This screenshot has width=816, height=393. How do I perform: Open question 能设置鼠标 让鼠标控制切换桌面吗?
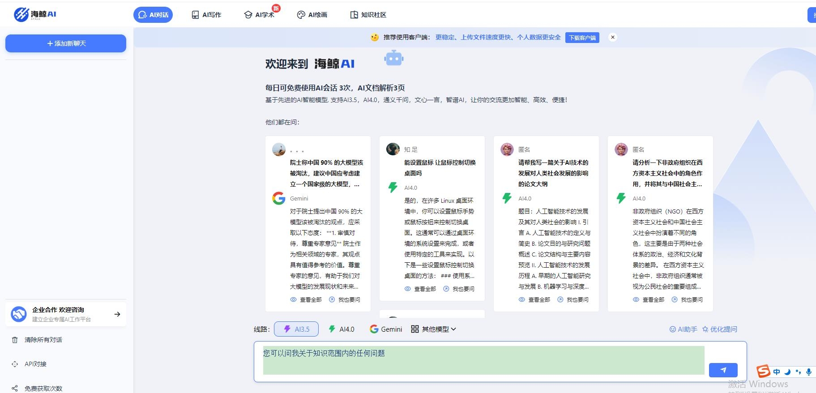[440, 168]
